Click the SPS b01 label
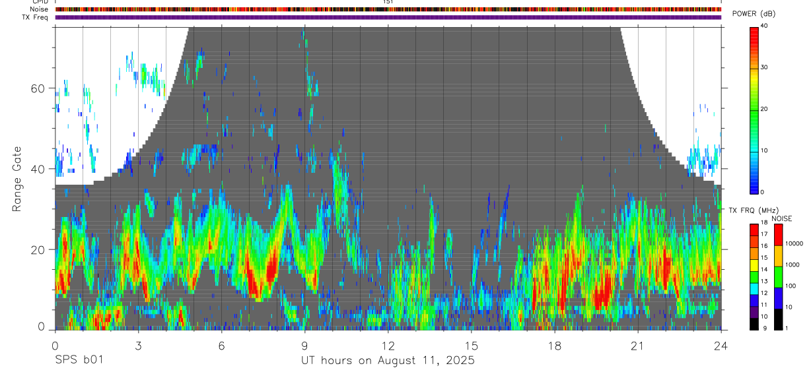This screenshot has height=374, width=811. (x=79, y=361)
